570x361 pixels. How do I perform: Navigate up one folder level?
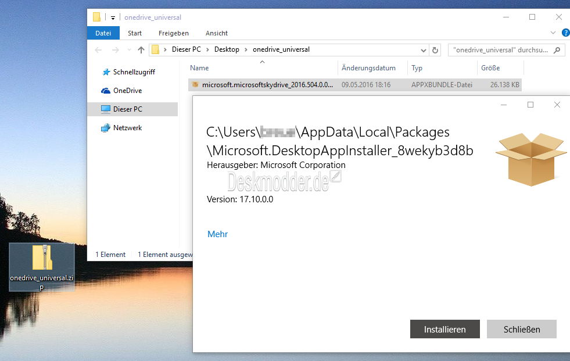141,50
